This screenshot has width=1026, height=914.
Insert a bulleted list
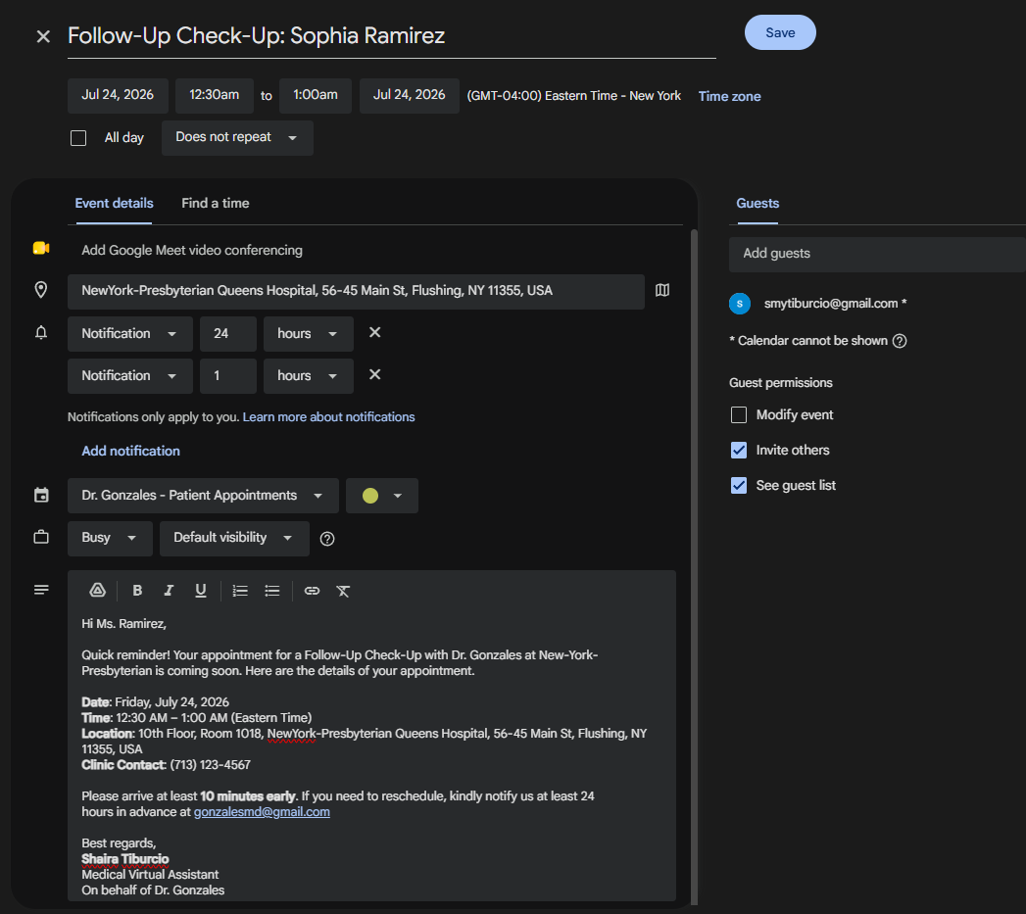[271, 591]
